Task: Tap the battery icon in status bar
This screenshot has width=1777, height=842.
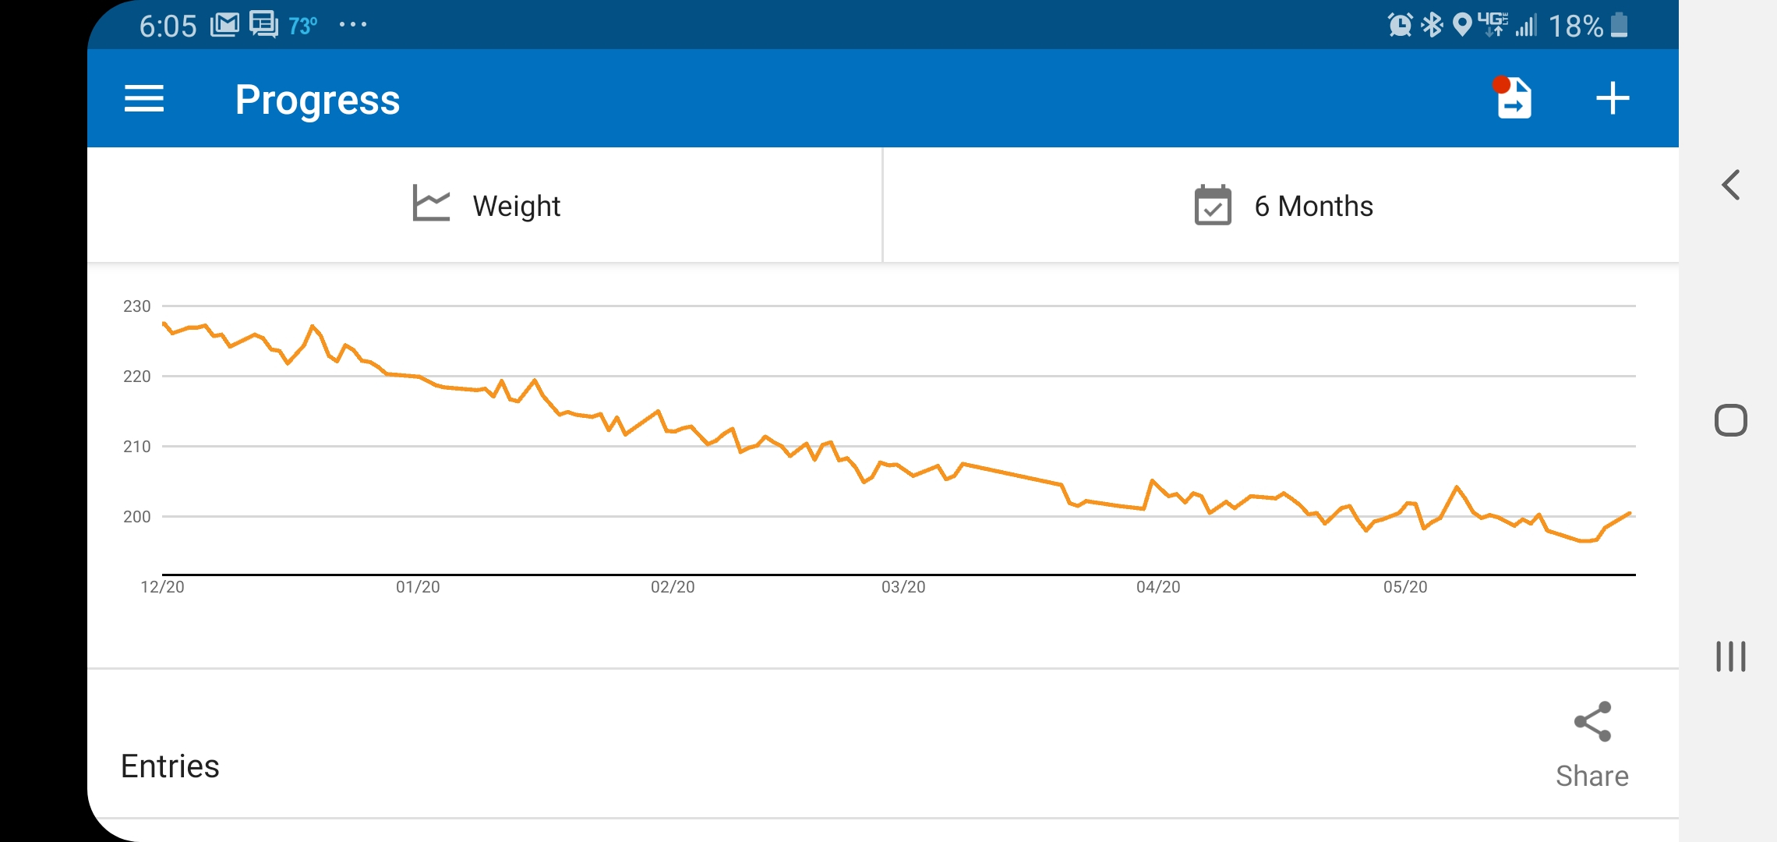Action: click(x=1619, y=25)
